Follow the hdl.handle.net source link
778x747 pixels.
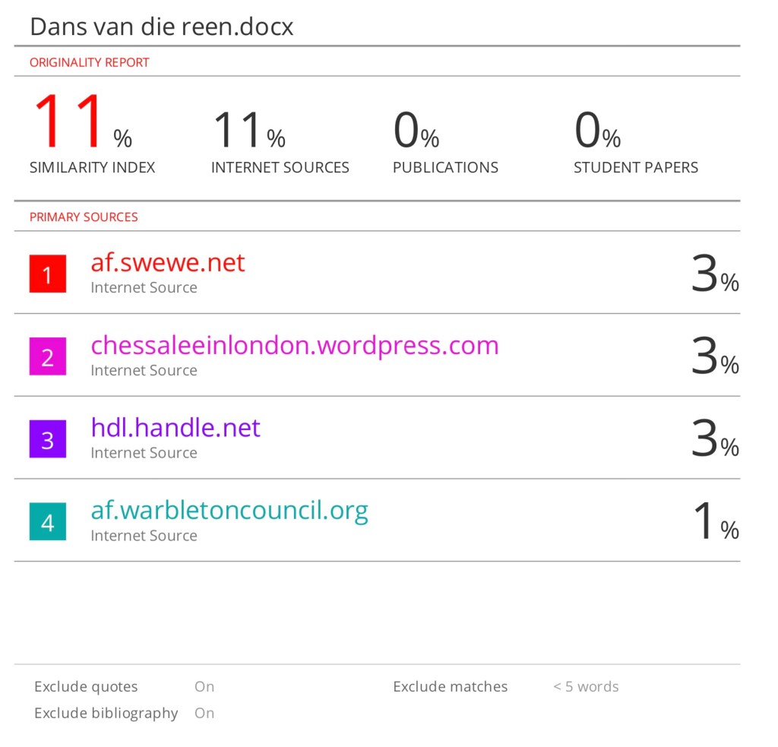[x=176, y=428]
